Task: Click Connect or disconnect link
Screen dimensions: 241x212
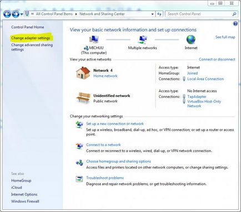Action: coord(217,59)
